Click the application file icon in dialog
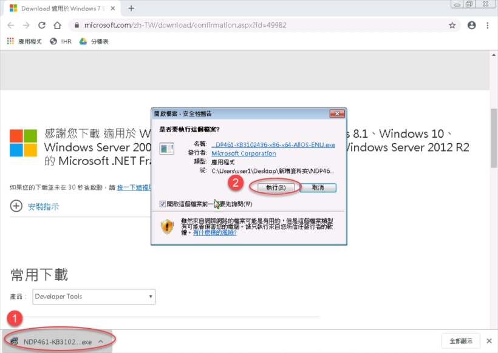Viewport: 498px width, 353px height. [x=167, y=149]
